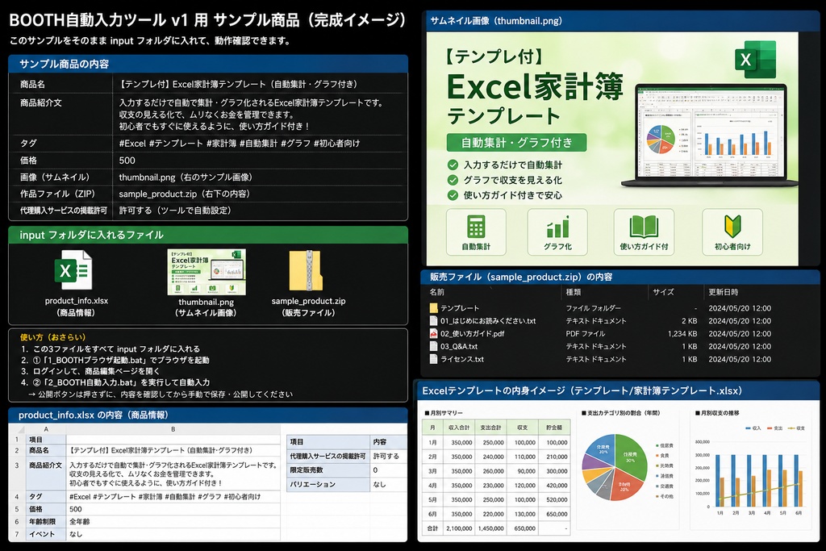Click the 年齢制限 label in spreadsheet
The height and width of the screenshot is (551, 826).
click(x=45, y=521)
